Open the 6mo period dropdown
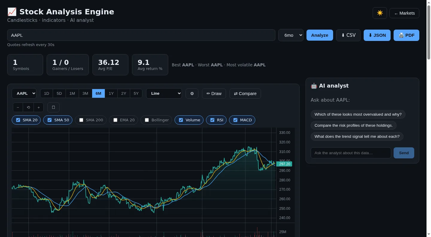Screen dimensions: 431x237 (291, 35)
